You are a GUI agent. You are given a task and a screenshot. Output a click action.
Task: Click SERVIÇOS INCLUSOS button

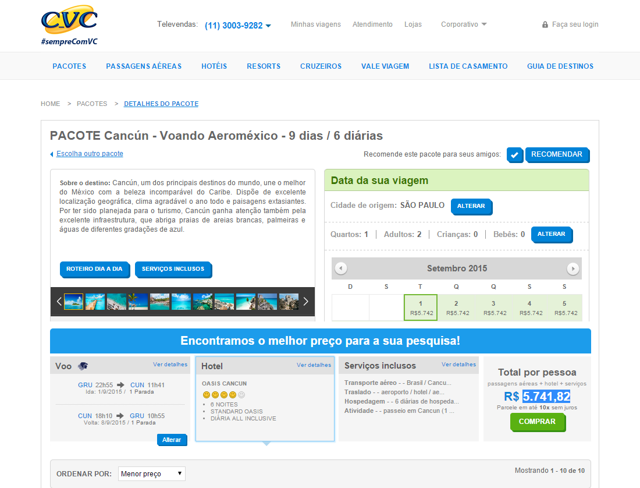coord(173,269)
